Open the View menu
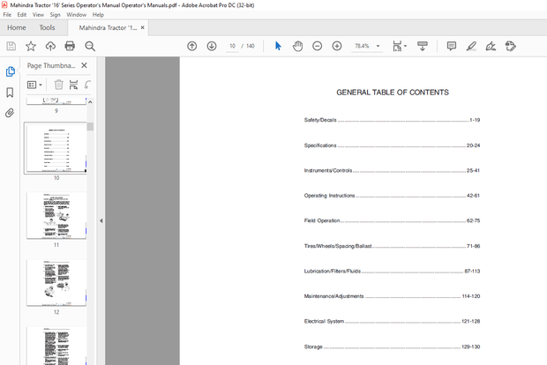 pos(38,15)
